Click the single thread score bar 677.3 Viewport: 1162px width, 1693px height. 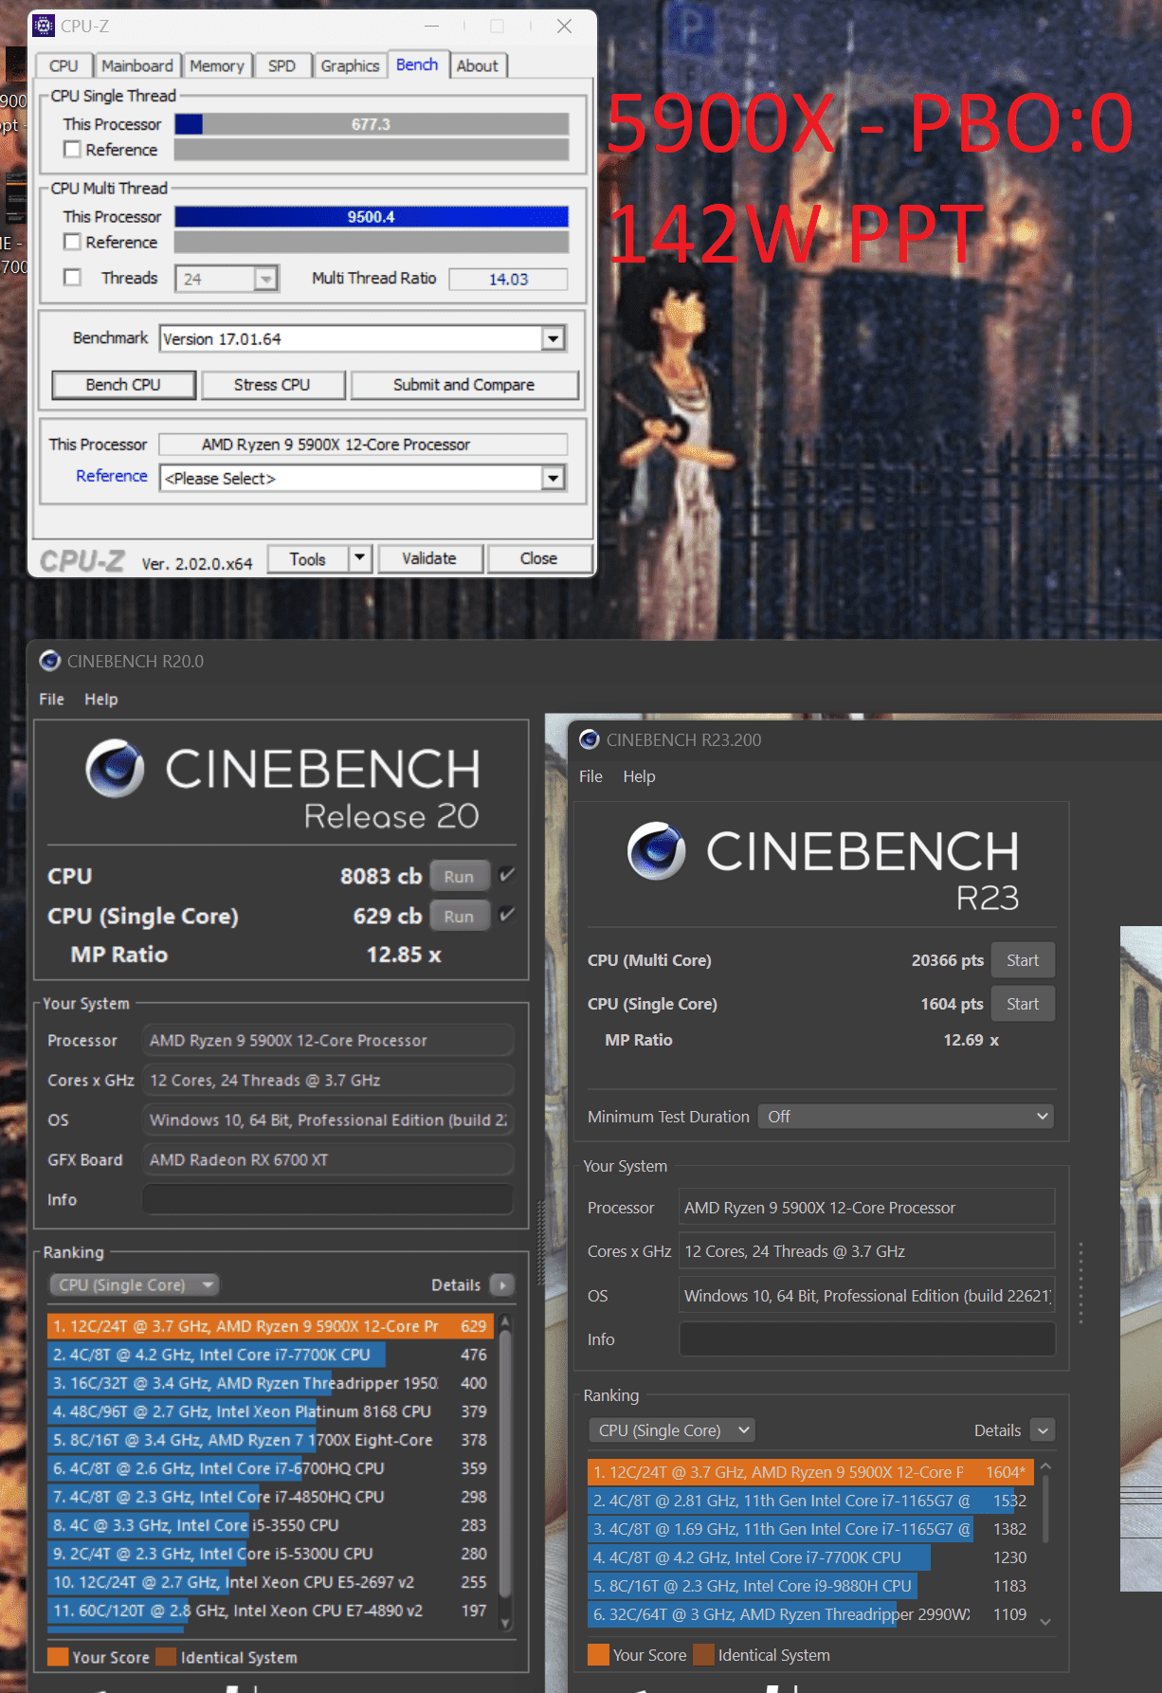click(x=372, y=124)
